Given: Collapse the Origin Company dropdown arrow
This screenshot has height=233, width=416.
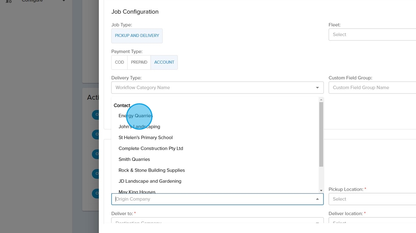Looking at the screenshot, I should [x=317, y=199].
